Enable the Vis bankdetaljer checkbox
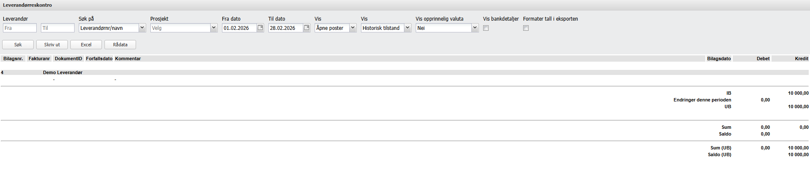This screenshot has width=810, height=181. click(486, 28)
